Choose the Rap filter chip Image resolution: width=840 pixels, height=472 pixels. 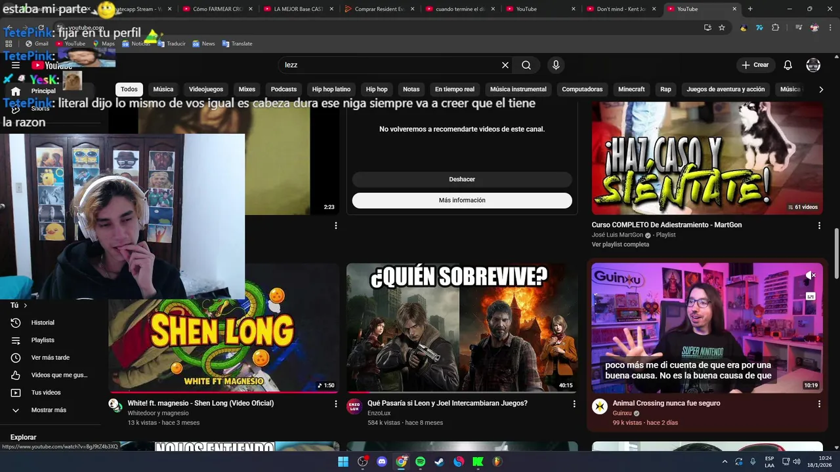pos(665,89)
